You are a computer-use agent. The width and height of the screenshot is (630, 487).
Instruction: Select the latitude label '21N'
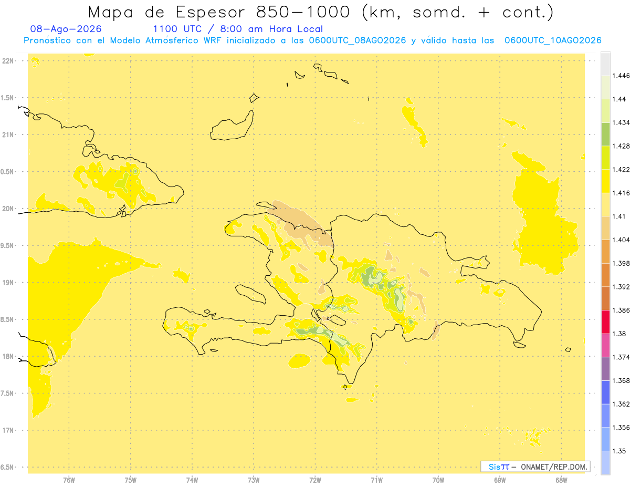(x=8, y=135)
